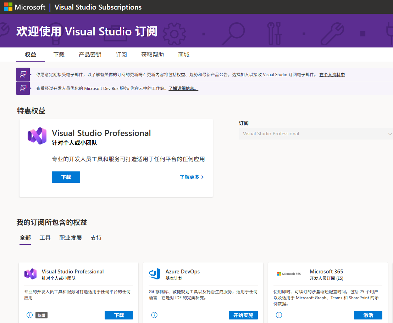The width and height of the screenshot is (393, 323).
Task: Open info icon on Microsoft 365 card
Action: pos(279,315)
